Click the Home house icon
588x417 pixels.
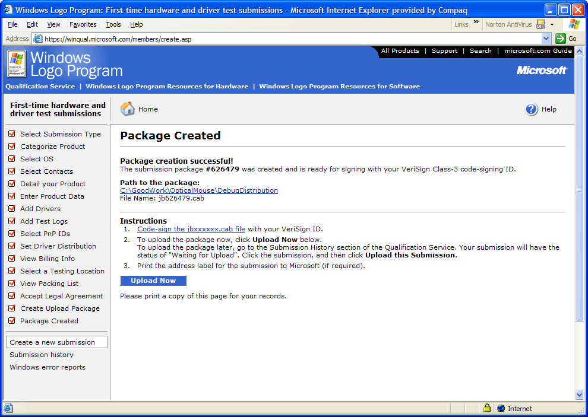[128, 109]
